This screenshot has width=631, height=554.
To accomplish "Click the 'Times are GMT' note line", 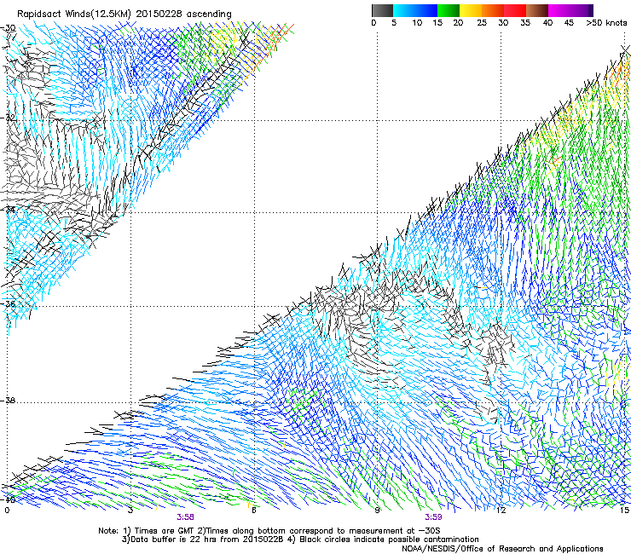I will pos(269,531).
